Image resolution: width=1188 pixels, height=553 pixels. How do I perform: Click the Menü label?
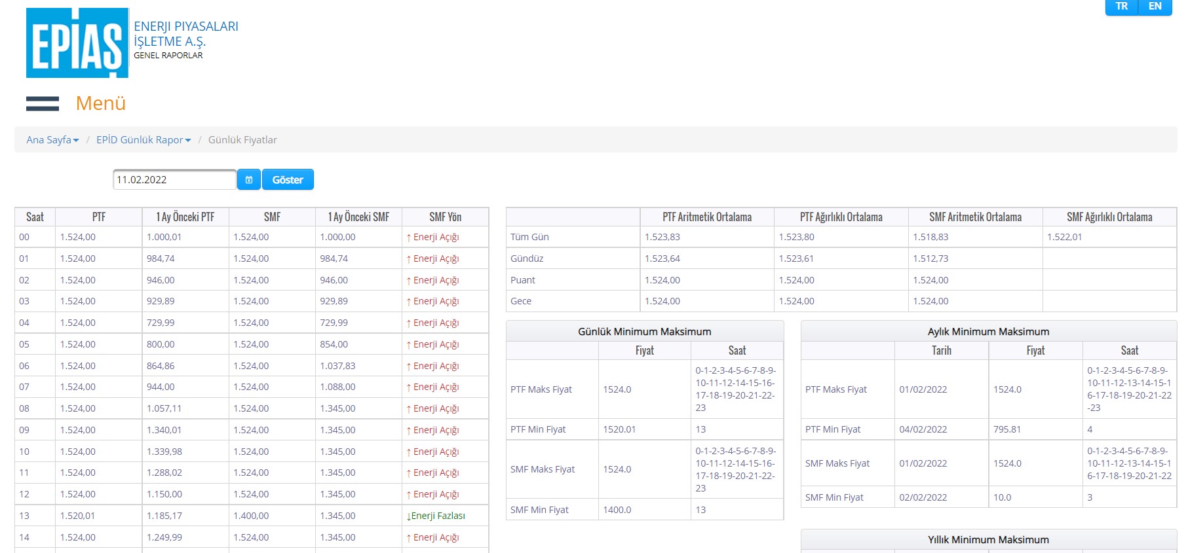(100, 103)
